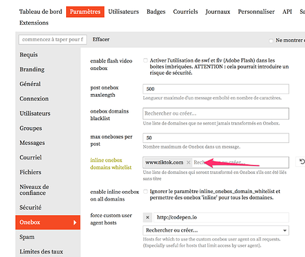Screen dimensions: 305x257
Task: Click 'force custom user agent hosts' label
Action: point(111,219)
